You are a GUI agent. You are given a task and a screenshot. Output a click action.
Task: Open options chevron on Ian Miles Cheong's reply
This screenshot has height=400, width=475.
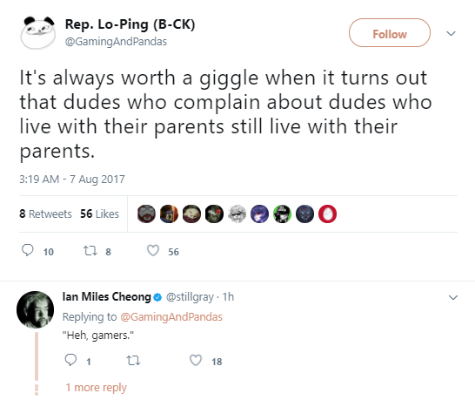[x=453, y=297]
